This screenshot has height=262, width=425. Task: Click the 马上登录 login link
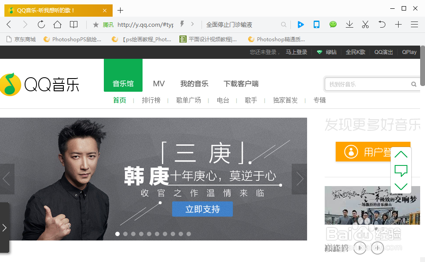pos(297,52)
